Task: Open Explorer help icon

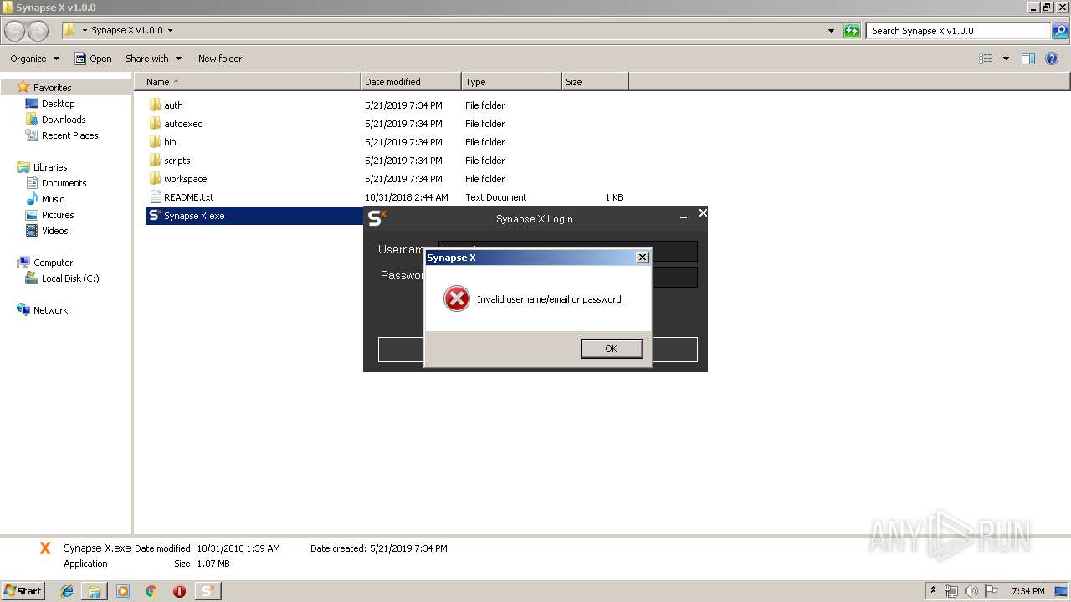Action: tap(1053, 59)
